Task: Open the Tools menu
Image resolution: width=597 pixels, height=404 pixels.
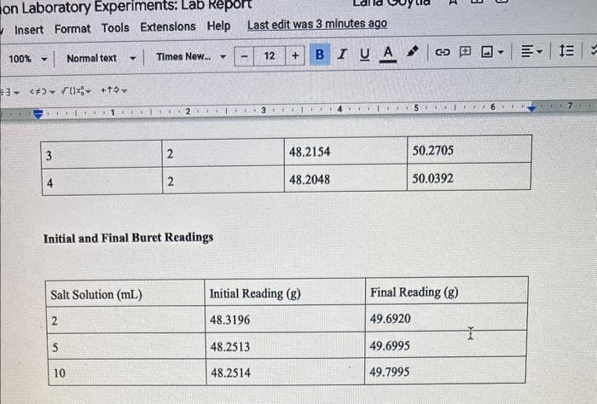Action: click(x=115, y=28)
